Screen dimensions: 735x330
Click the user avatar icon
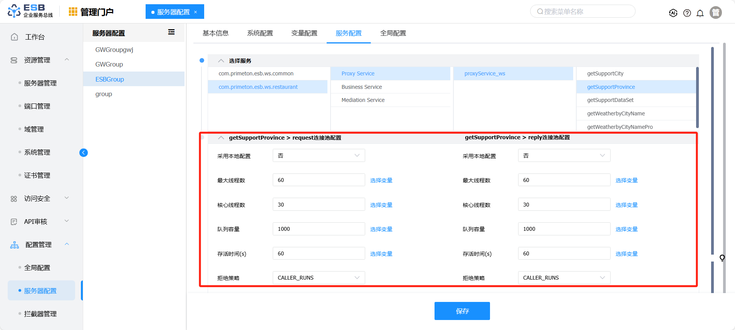pos(715,13)
